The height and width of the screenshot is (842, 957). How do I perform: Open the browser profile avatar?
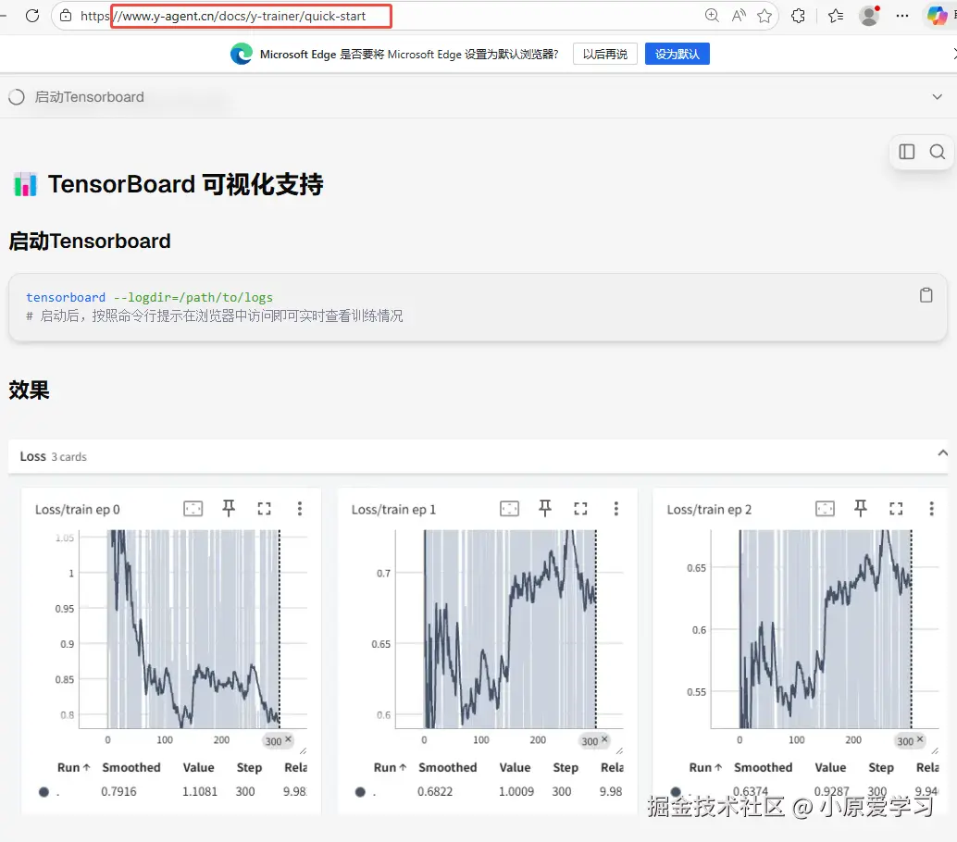(869, 16)
